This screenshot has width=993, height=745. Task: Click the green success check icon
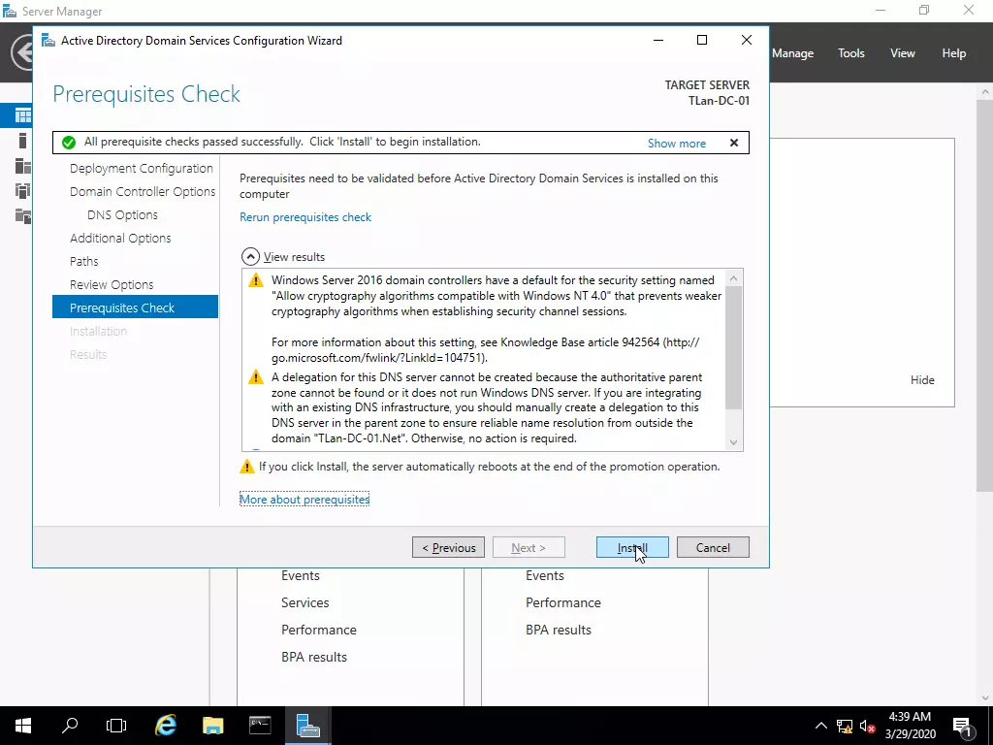(x=69, y=143)
